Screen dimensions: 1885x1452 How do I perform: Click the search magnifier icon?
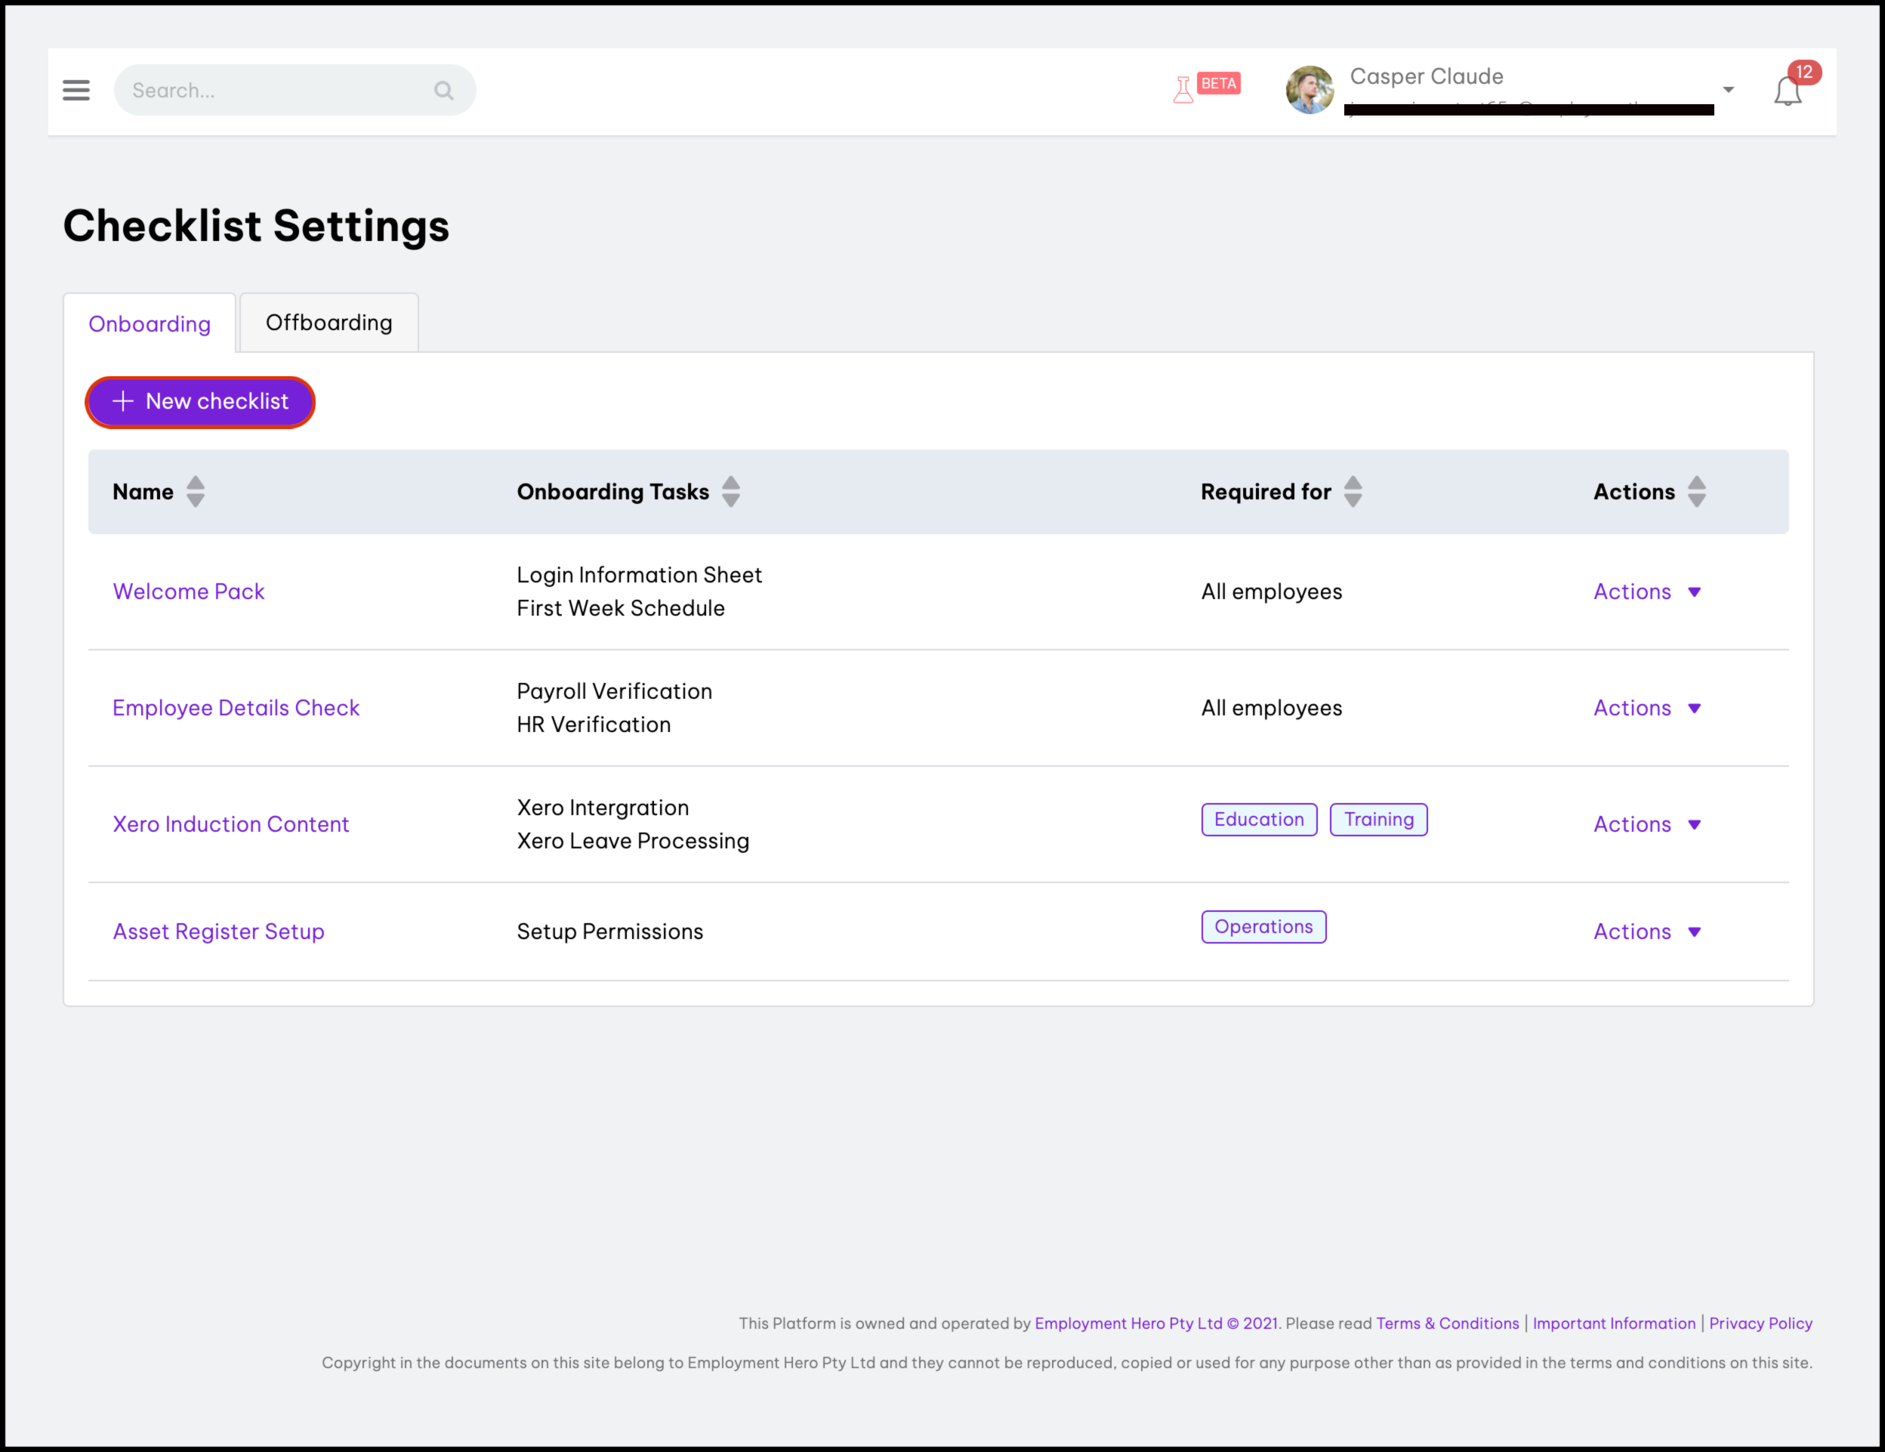pos(443,90)
